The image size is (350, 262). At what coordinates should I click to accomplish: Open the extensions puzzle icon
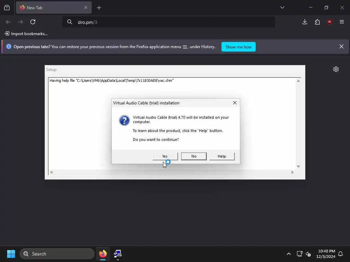[x=317, y=22]
